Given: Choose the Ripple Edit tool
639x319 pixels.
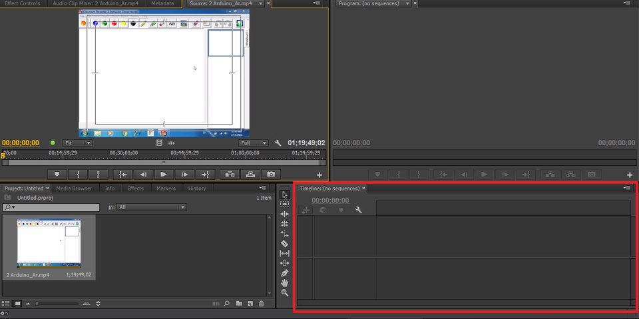Looking at the screenshot, I should (x=285, y=214).
